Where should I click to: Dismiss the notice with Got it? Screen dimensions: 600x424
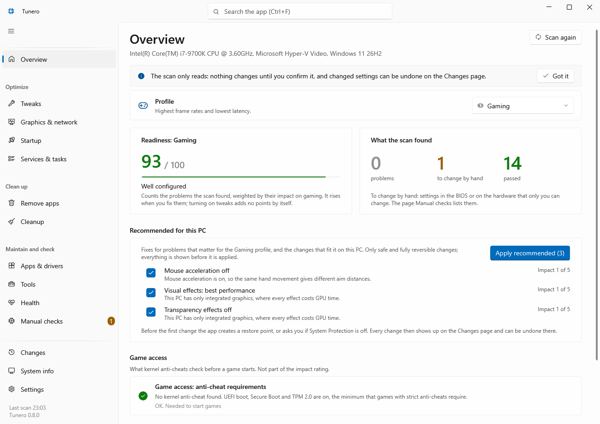[555, 76]
